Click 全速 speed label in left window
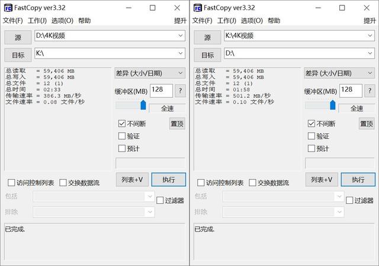The image size is (379, 266). (x=167, y=108)
